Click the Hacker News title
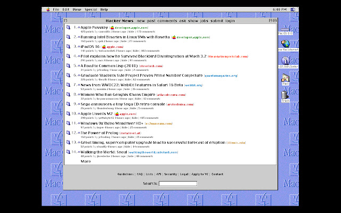341x213 pixels. coord(119,21)
